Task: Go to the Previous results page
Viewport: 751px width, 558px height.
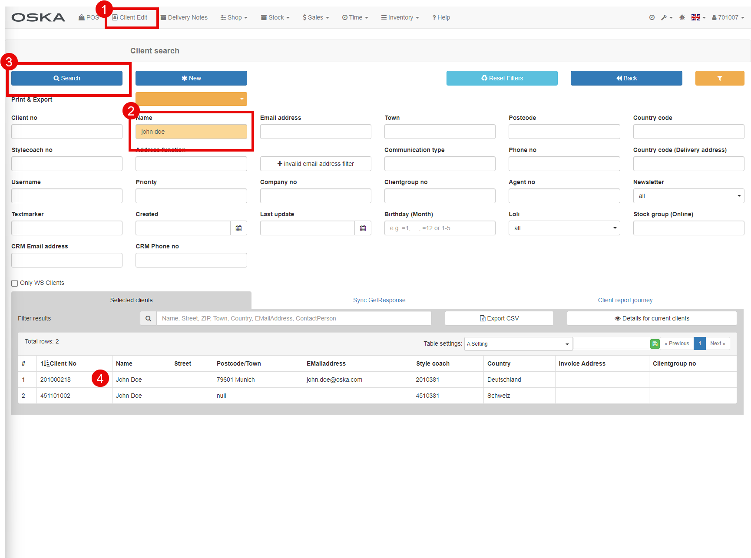Action: tap(677, 343)
